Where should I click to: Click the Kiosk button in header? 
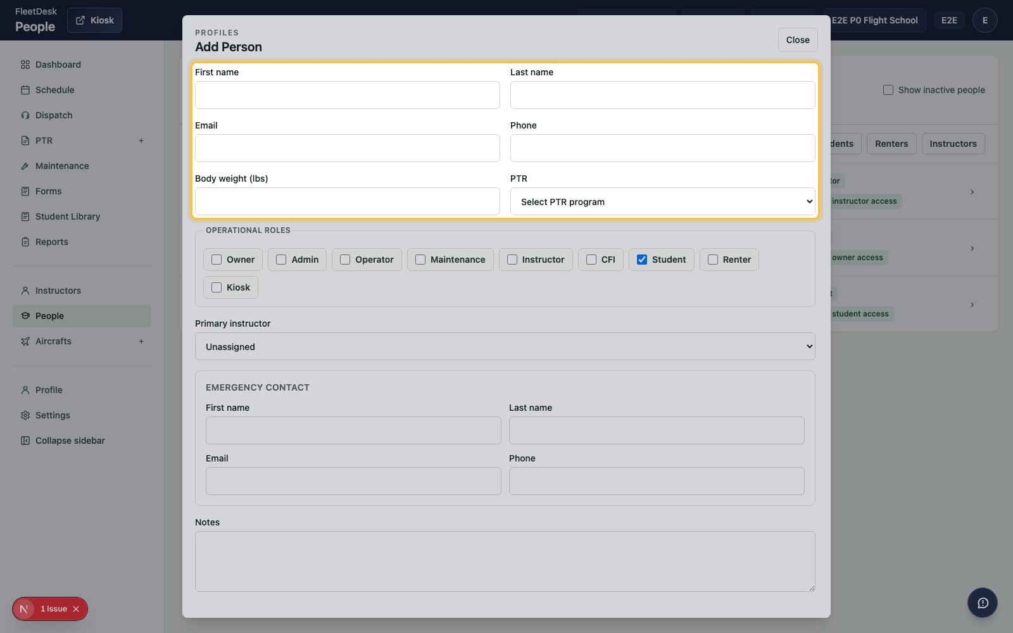94,20
